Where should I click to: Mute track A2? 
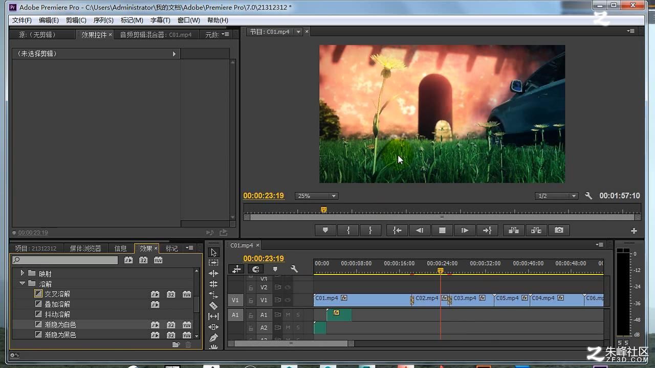coord(288,328)
